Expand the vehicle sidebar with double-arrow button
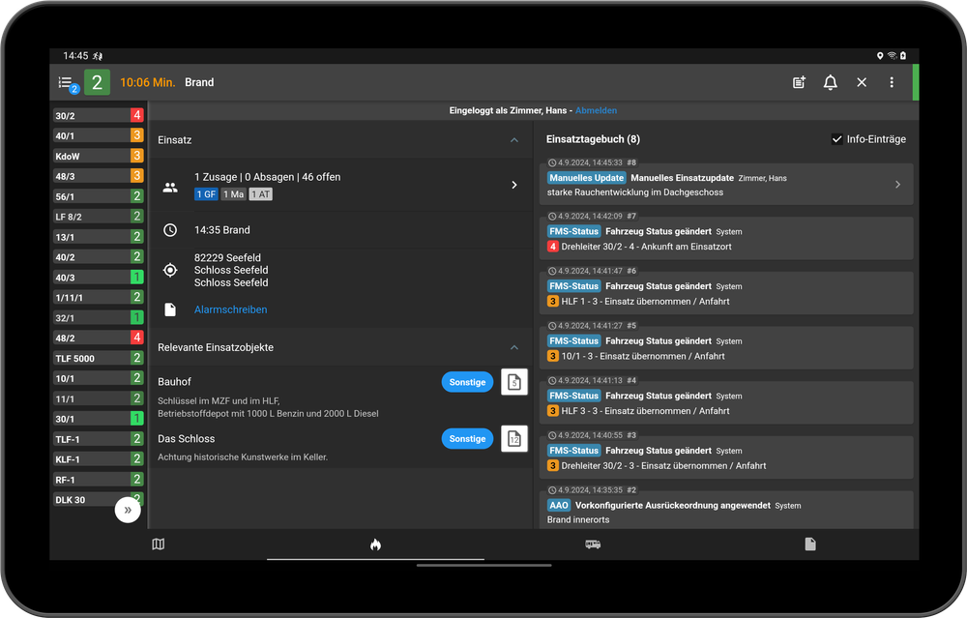The width and height of the screenshot is (967, 618). coord(128,510)
